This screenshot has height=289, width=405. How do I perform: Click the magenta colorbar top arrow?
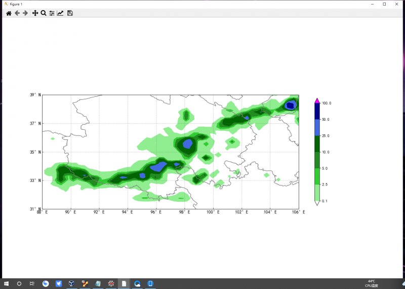[317, 100]
